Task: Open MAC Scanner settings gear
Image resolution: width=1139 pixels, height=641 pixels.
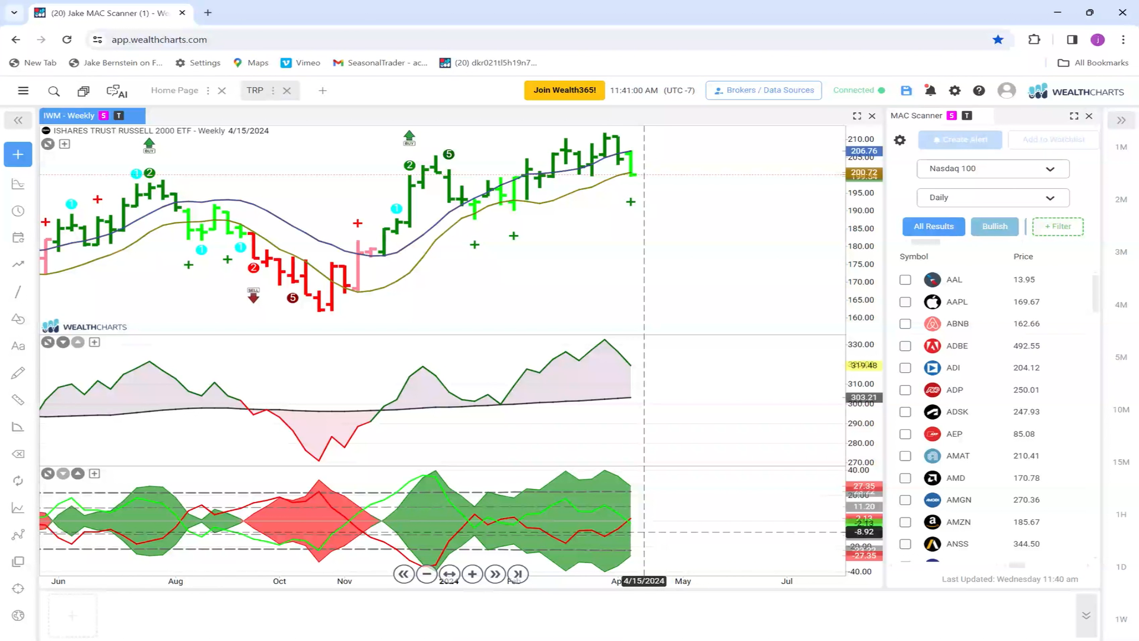Action: (x=900, y=140)
